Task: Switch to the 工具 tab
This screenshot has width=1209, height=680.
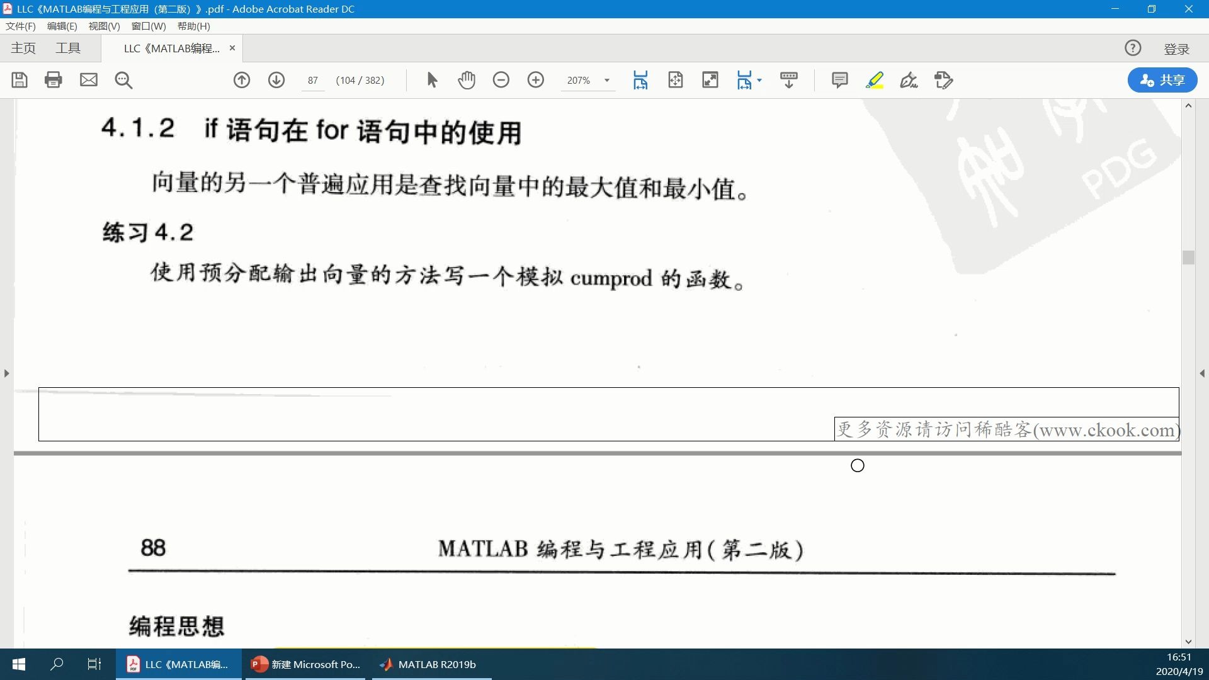Action: pos(68,48)
